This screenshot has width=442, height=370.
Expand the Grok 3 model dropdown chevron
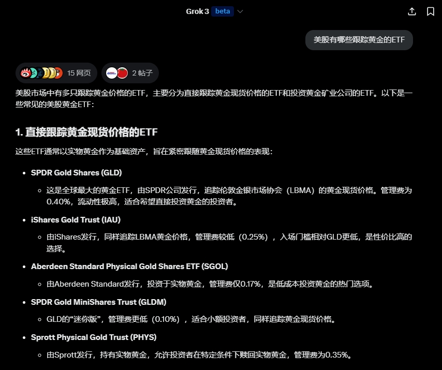tap(240, 11)
